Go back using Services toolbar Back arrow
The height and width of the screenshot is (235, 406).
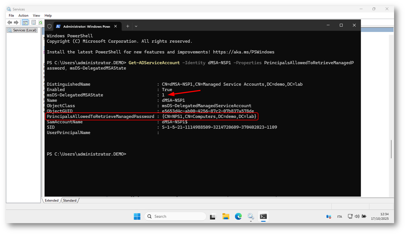coord(10,22)
